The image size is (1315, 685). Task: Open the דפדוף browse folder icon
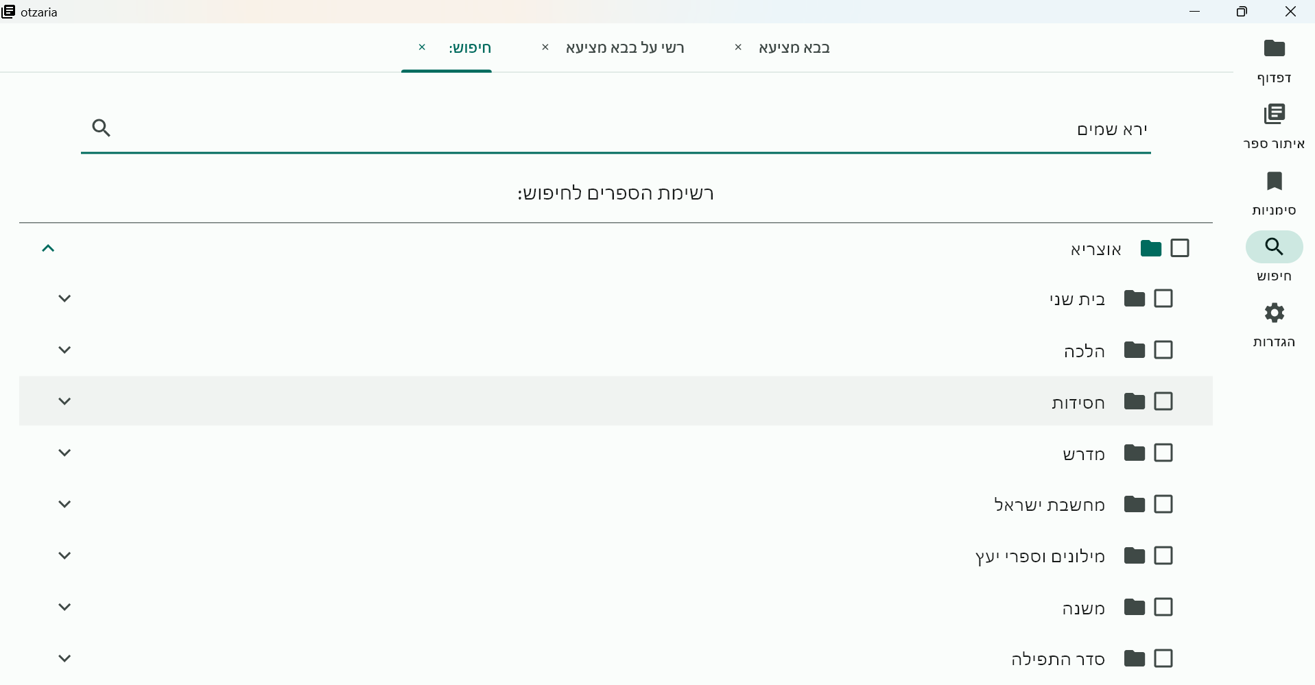tap(1274, 49)
